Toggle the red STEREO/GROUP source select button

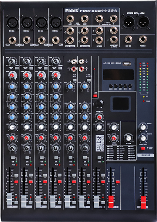pyautogui.click(x=143, y=148)
